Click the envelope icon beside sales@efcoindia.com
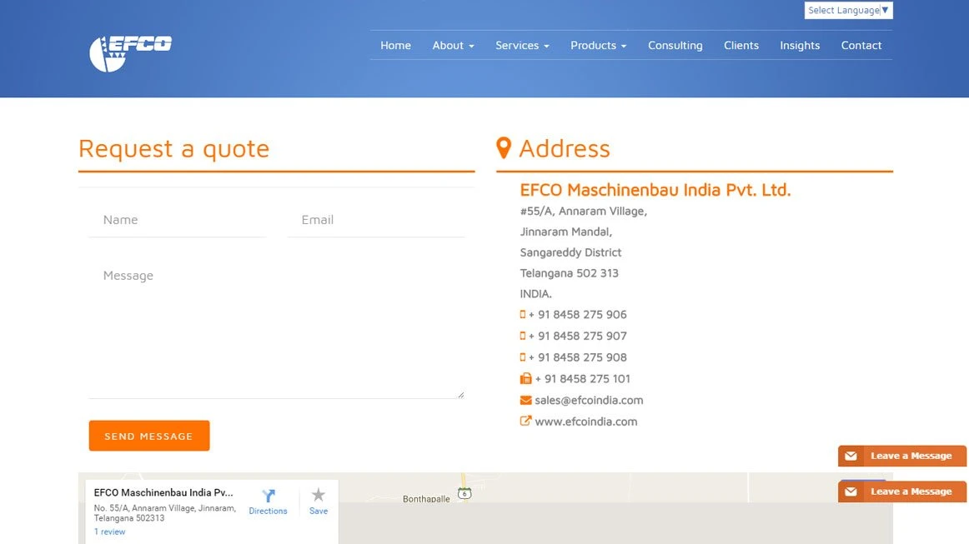Image resolution: width=969 pixels, height=544 pixels. (x=525, y=400)
